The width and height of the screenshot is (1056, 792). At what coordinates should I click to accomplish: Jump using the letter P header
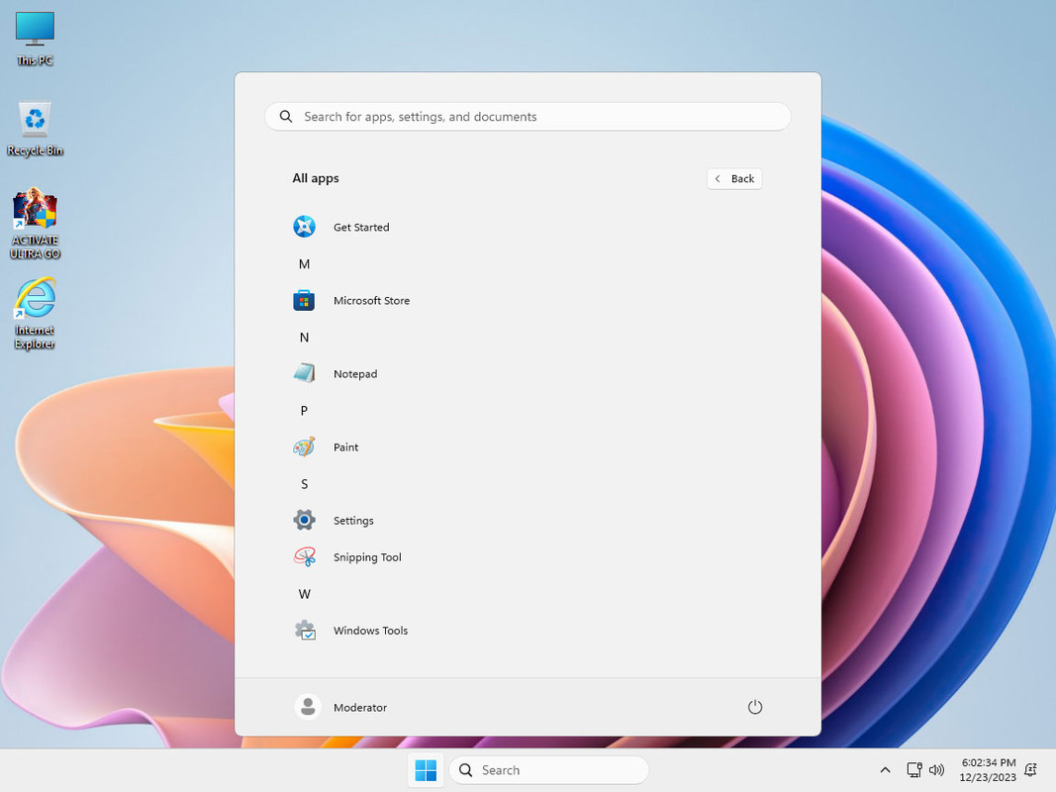[x=305, y=410]
